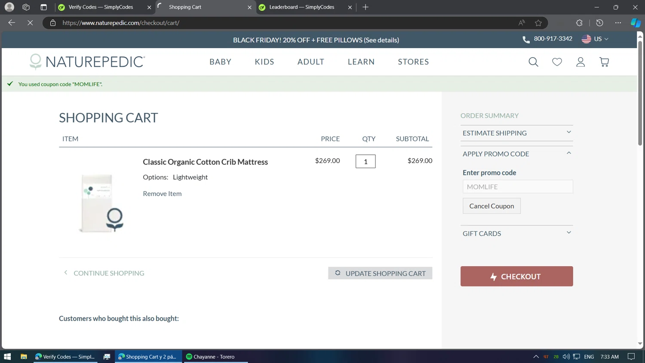Open the STORES menu
The image size is (645, 363).
413,62
